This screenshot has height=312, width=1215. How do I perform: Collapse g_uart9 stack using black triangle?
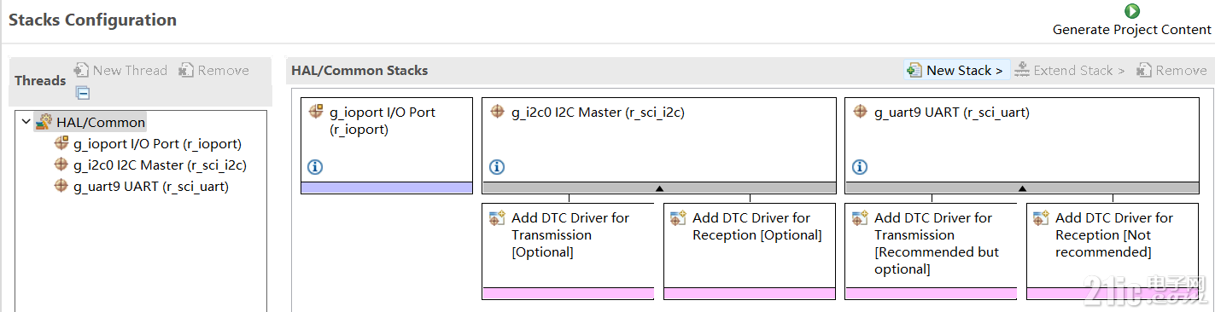(x=1022, y=188)
